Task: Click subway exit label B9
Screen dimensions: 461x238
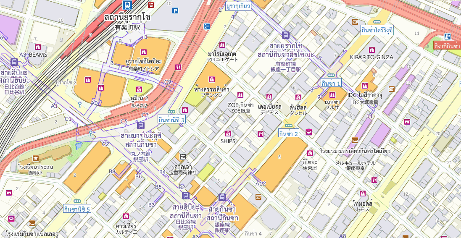Action: coord(112,171)
